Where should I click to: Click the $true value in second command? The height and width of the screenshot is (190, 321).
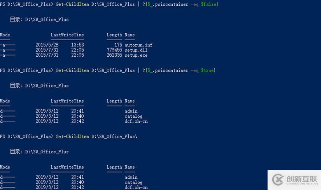point(208,70)
